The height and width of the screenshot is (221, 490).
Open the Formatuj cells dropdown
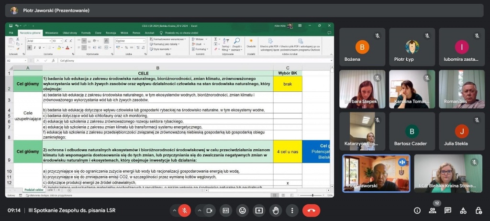coord(200,49)
